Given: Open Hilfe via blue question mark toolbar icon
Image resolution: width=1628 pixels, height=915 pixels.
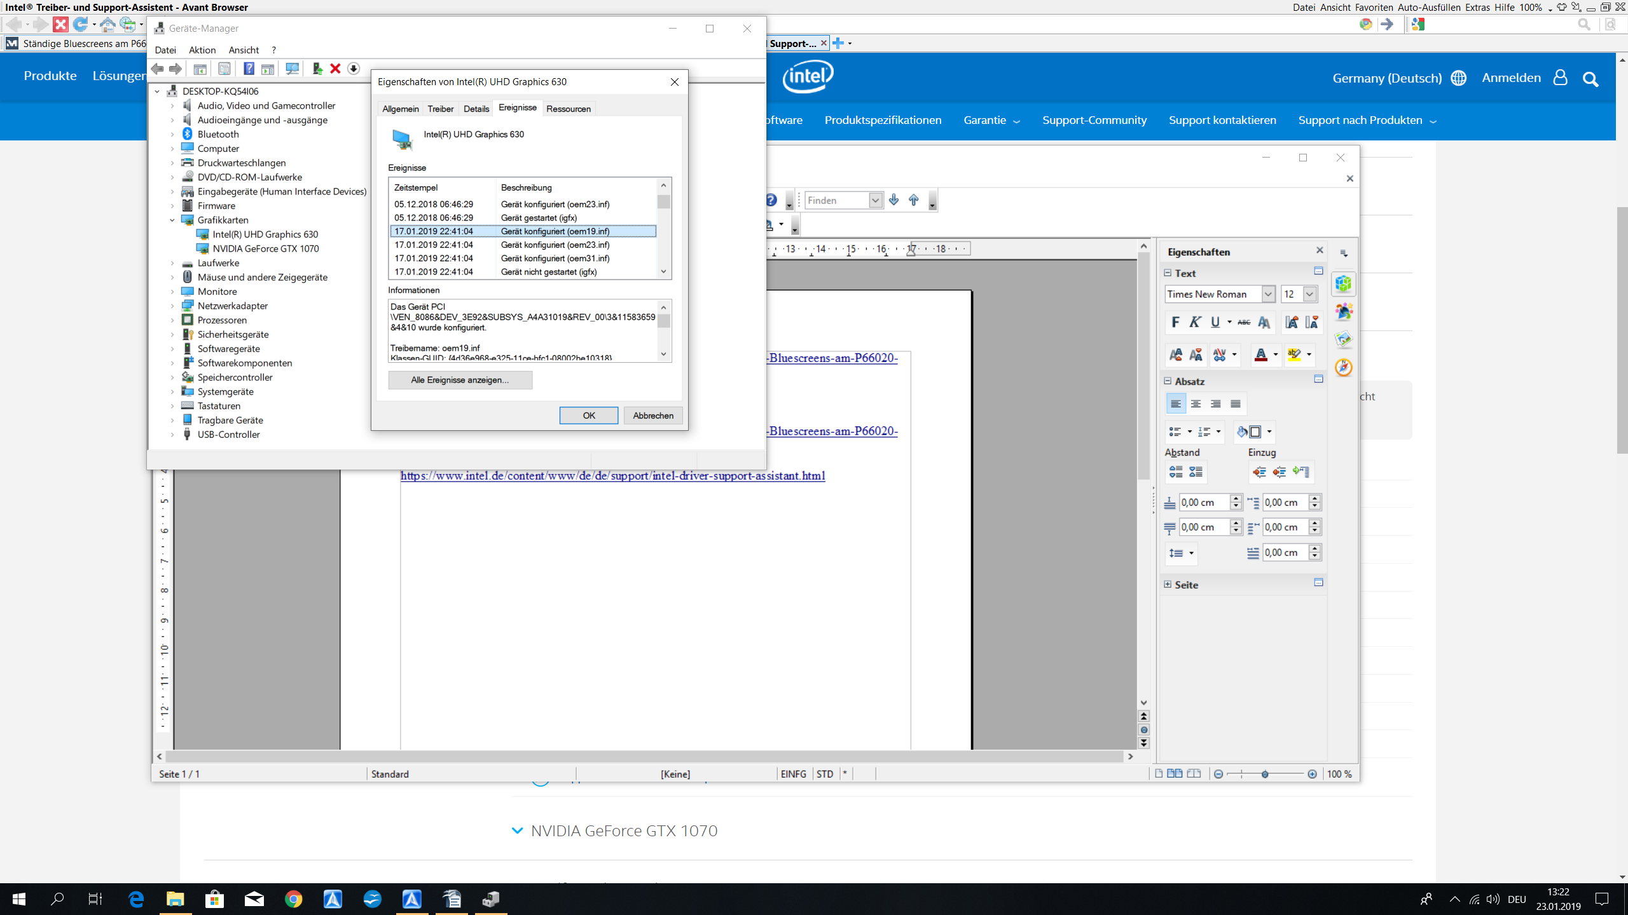Looking at the screenshot, I should click(249, 69).
